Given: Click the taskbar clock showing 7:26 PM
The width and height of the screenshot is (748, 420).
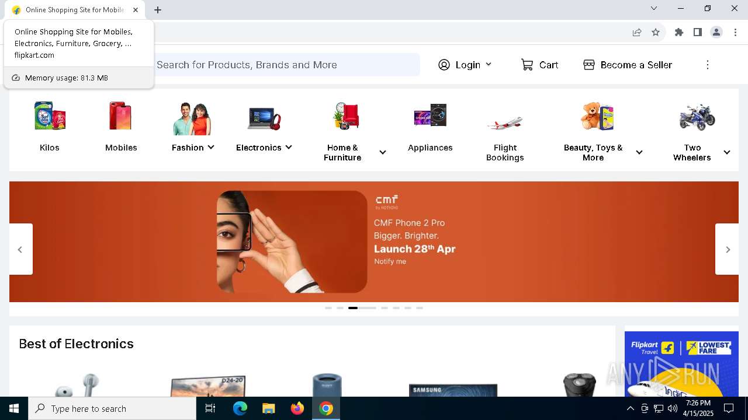Looking at the screenshot, I should (x=698, y=408).
